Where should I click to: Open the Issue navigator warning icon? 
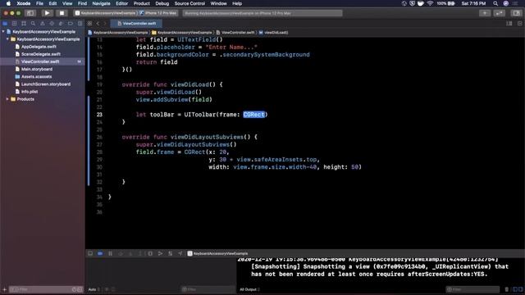click(43, 24)
